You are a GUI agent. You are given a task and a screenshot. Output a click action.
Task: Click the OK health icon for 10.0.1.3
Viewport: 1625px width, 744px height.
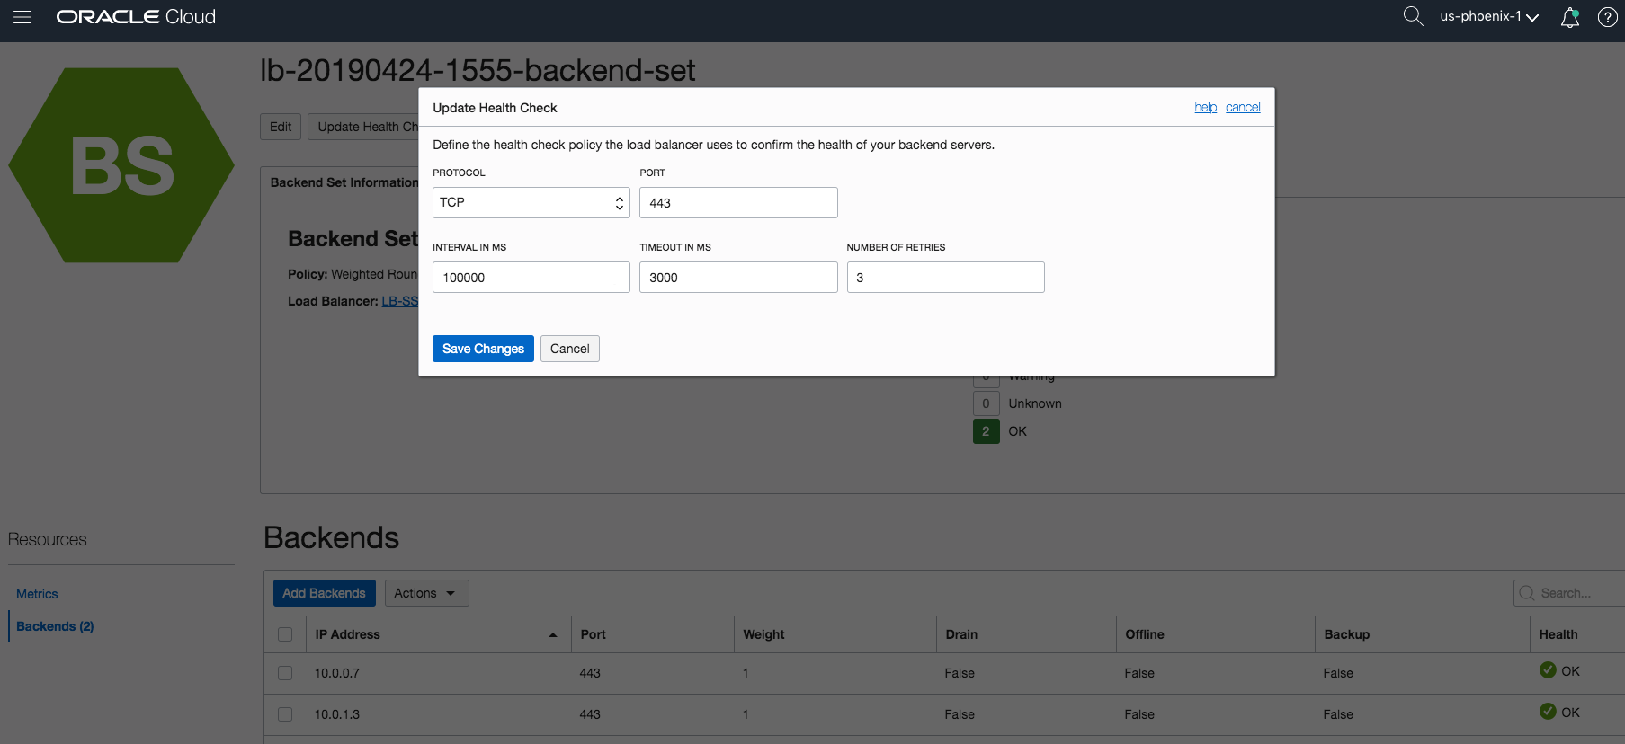(1548, 712)
